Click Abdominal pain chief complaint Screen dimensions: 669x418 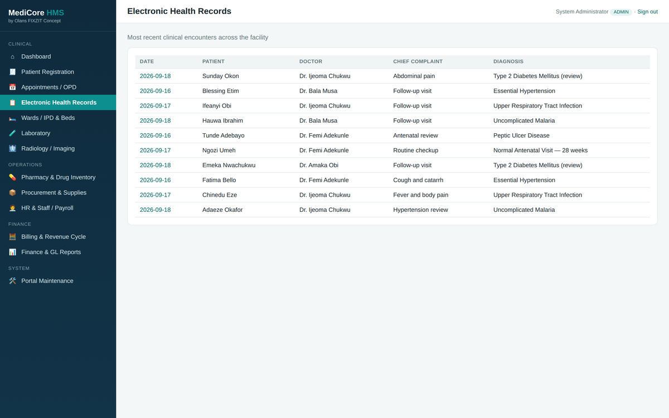[414, 76]
